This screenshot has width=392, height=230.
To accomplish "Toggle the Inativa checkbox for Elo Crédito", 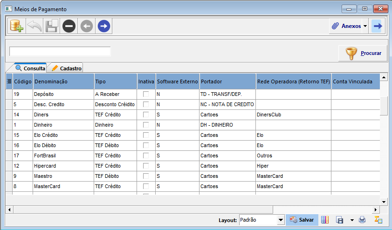I will pos(146,135).
